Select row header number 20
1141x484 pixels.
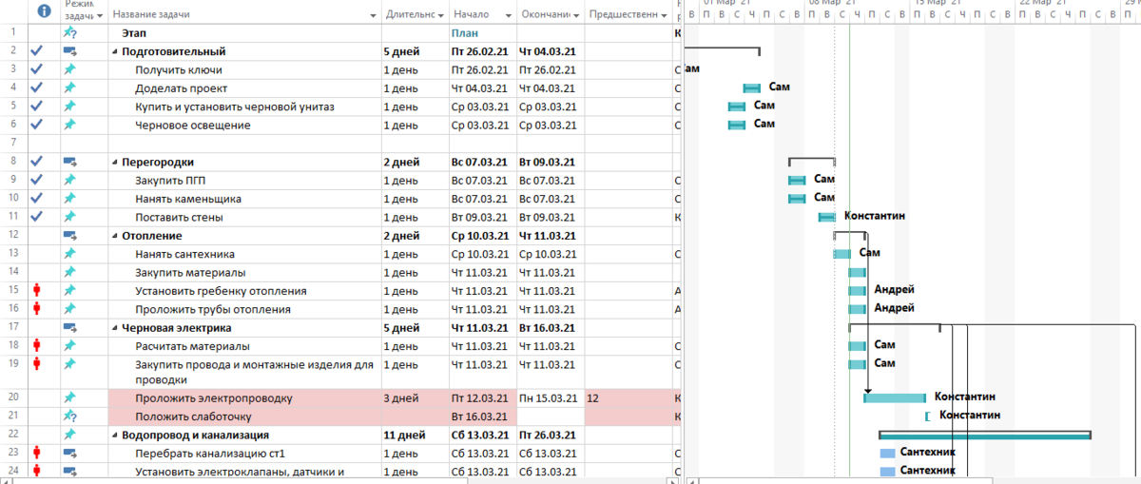(13, 397)
